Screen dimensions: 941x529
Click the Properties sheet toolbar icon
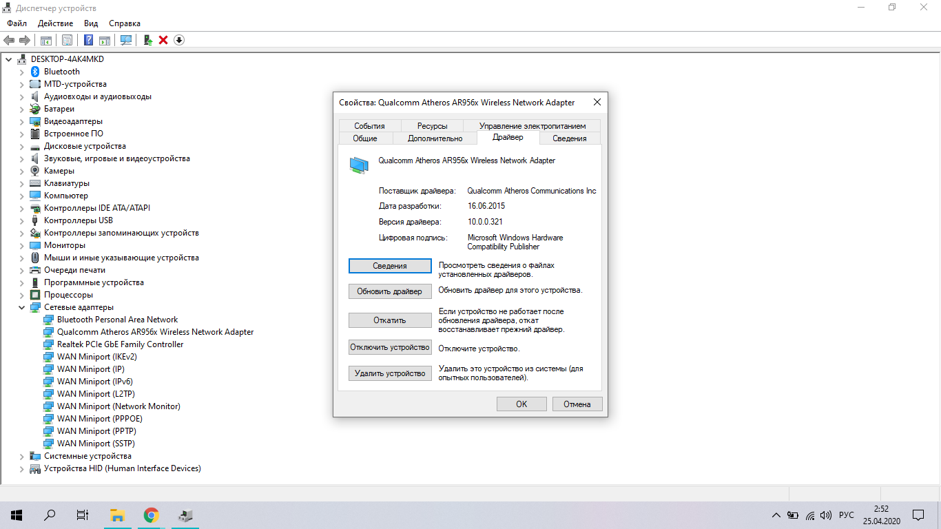(68, 40)
